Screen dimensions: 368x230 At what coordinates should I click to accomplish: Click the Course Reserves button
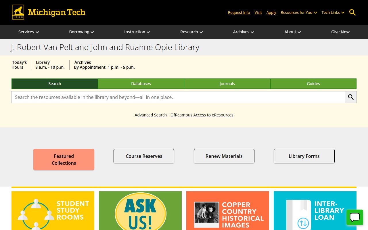tap(144, 156)
